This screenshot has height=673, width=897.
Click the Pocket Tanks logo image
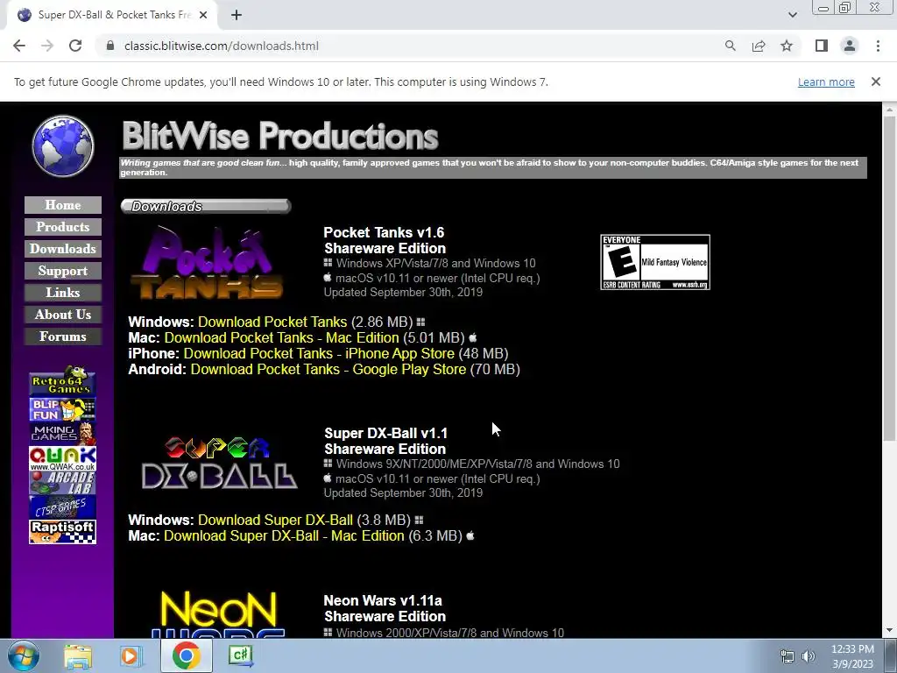(x=207, y=263)
